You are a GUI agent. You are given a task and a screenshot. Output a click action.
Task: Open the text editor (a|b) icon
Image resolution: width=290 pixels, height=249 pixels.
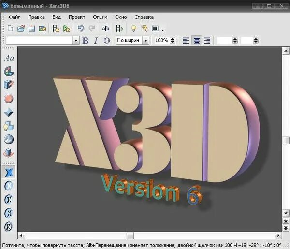pyautogui.click(x=105, y=29)
